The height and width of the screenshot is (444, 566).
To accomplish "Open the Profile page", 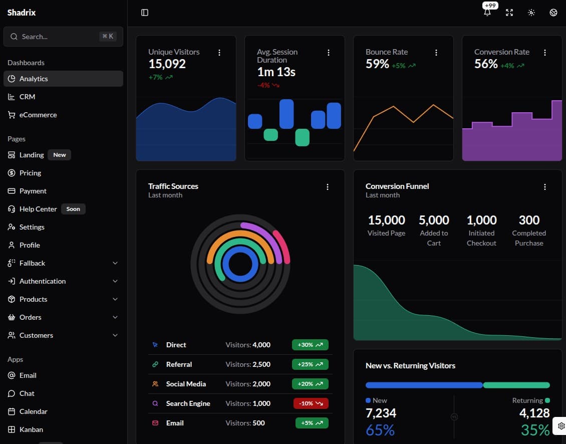I will 63,245.
